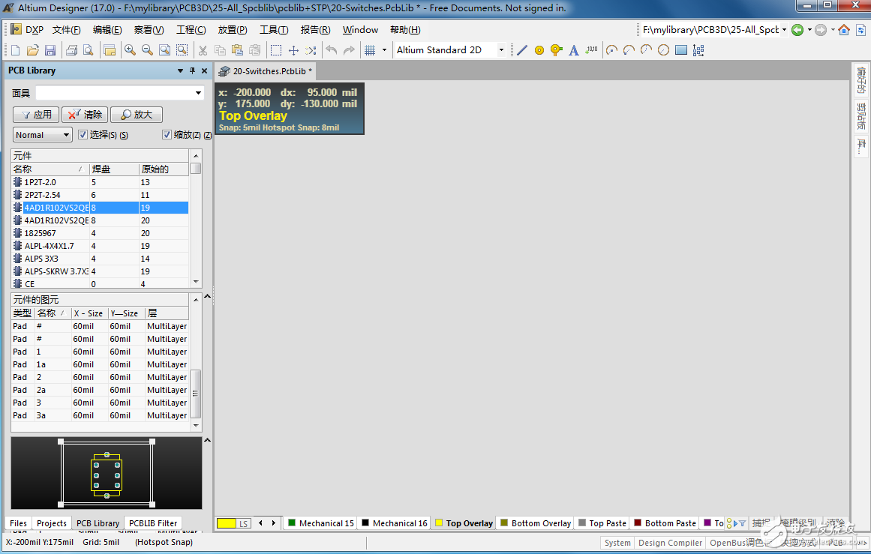Open PCB Library panel options arrow
Image resolution: width=871 pixels, height=554 pixels.
coord(180,70)
